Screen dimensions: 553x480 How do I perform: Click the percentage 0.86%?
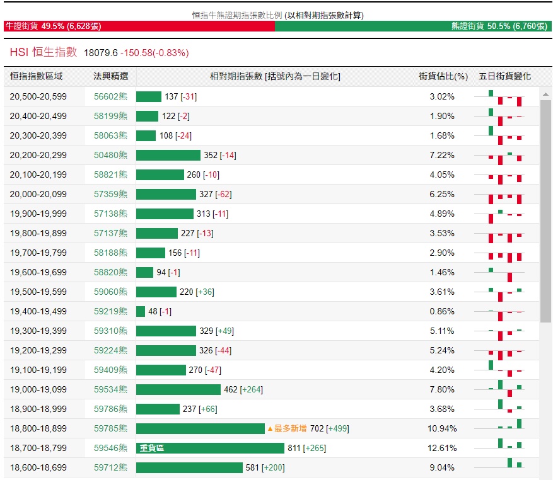tap(442, 312)
